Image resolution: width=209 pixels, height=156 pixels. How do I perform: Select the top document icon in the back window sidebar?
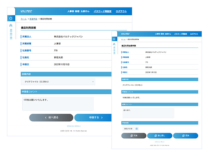(11, 30)
